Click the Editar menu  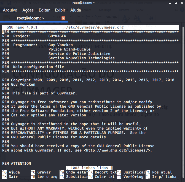(x=44, y=10)
